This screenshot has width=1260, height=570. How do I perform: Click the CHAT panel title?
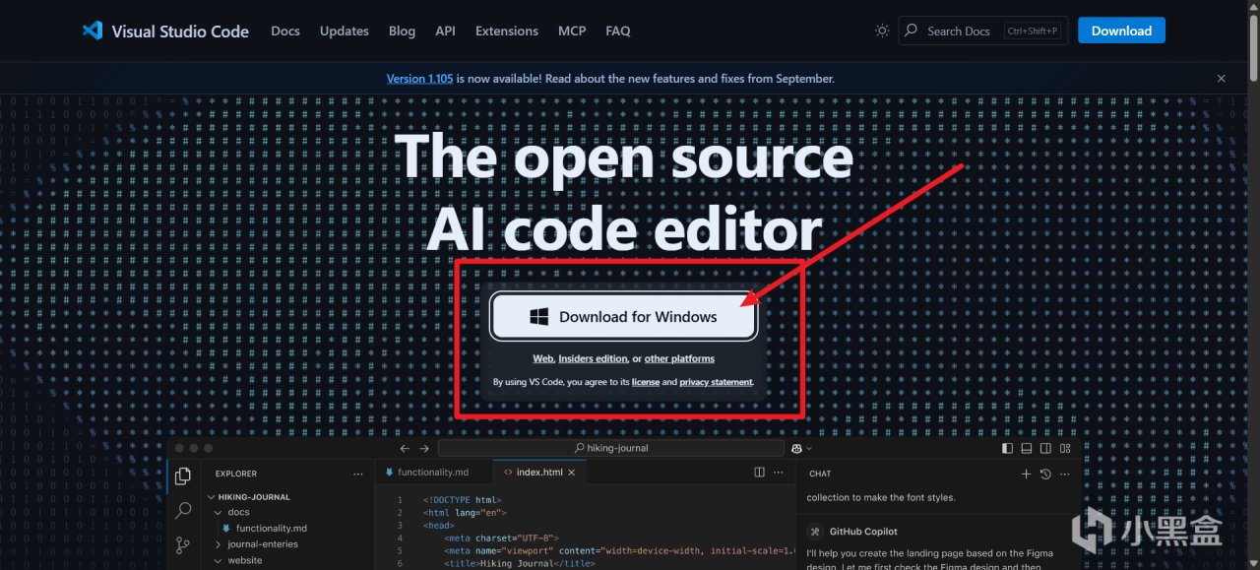(820, 474)
